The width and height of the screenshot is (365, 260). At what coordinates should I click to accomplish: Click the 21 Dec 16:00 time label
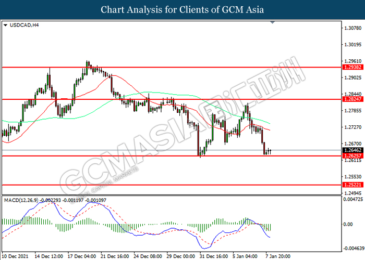point(115,256)
